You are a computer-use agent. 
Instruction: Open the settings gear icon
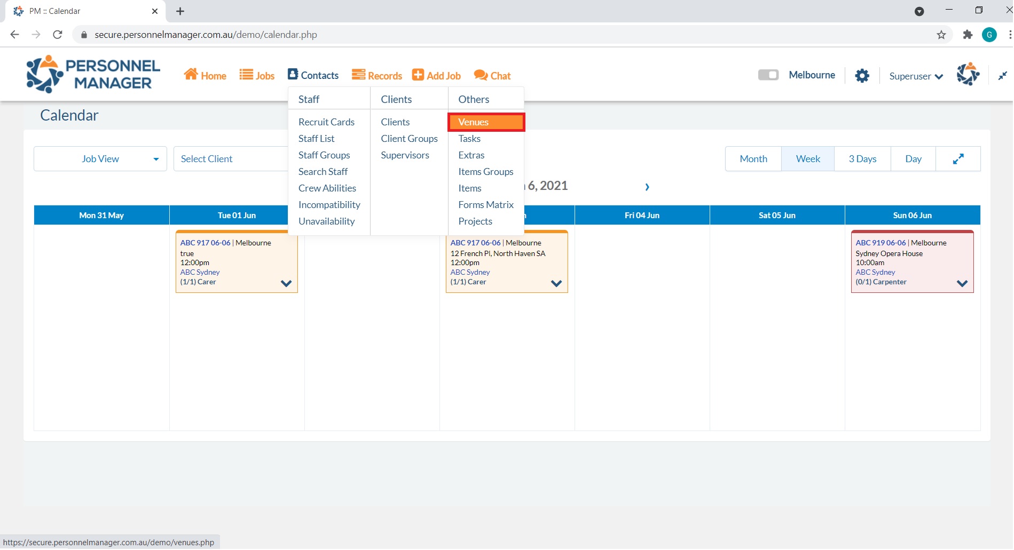[861, 76]
